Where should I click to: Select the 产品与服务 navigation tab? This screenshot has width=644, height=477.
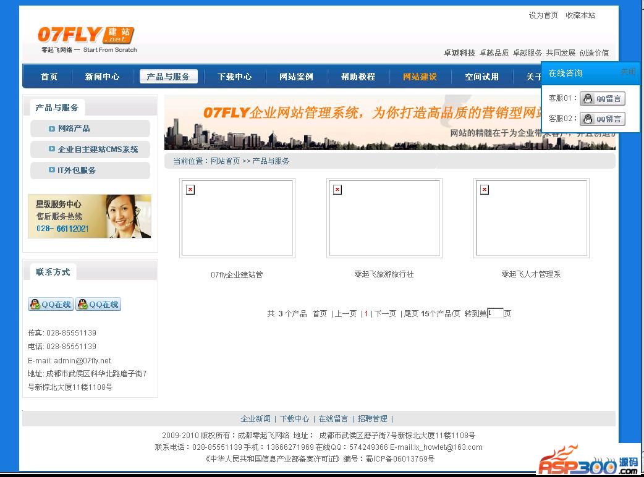tap(168, 77)
